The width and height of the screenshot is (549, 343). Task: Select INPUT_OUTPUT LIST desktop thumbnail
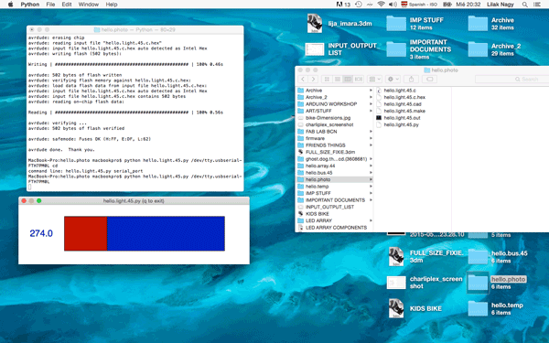point(315,49)
